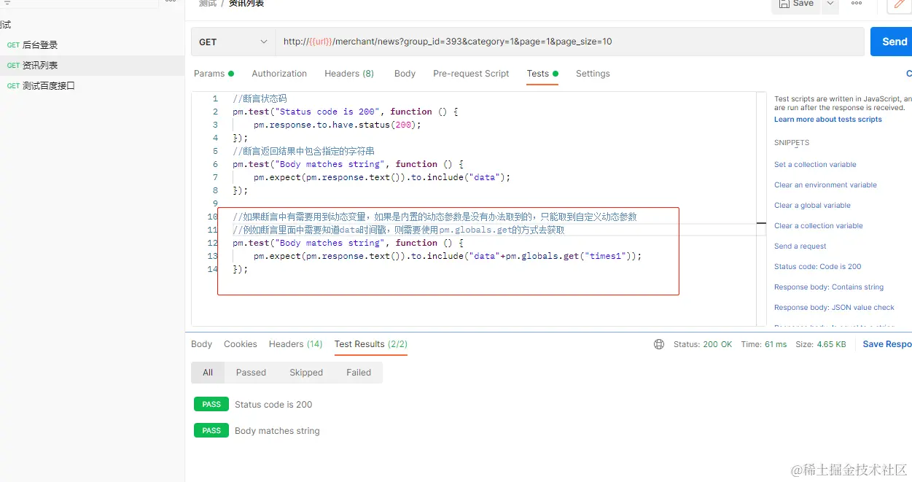
Task: Filter test results by Passed
Action: 251,373
